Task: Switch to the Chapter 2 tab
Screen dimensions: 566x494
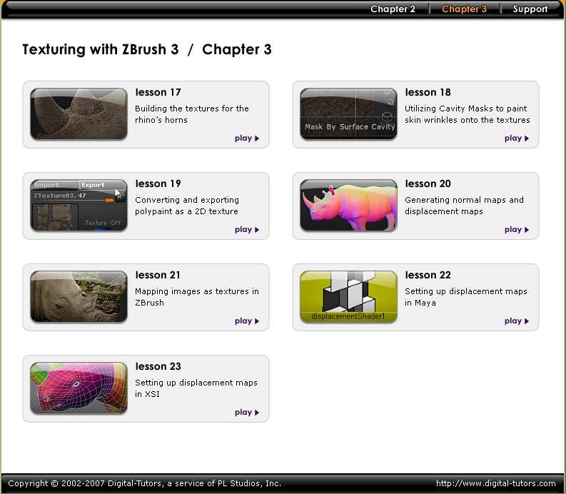Action: point(393,9)
